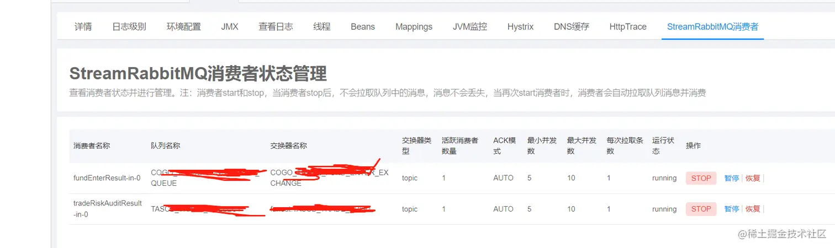835x248 pixels.
Task: Click min concurrency 5 in tradeRiskAuditResult-in-0 row
Action: tap(530, 209)
